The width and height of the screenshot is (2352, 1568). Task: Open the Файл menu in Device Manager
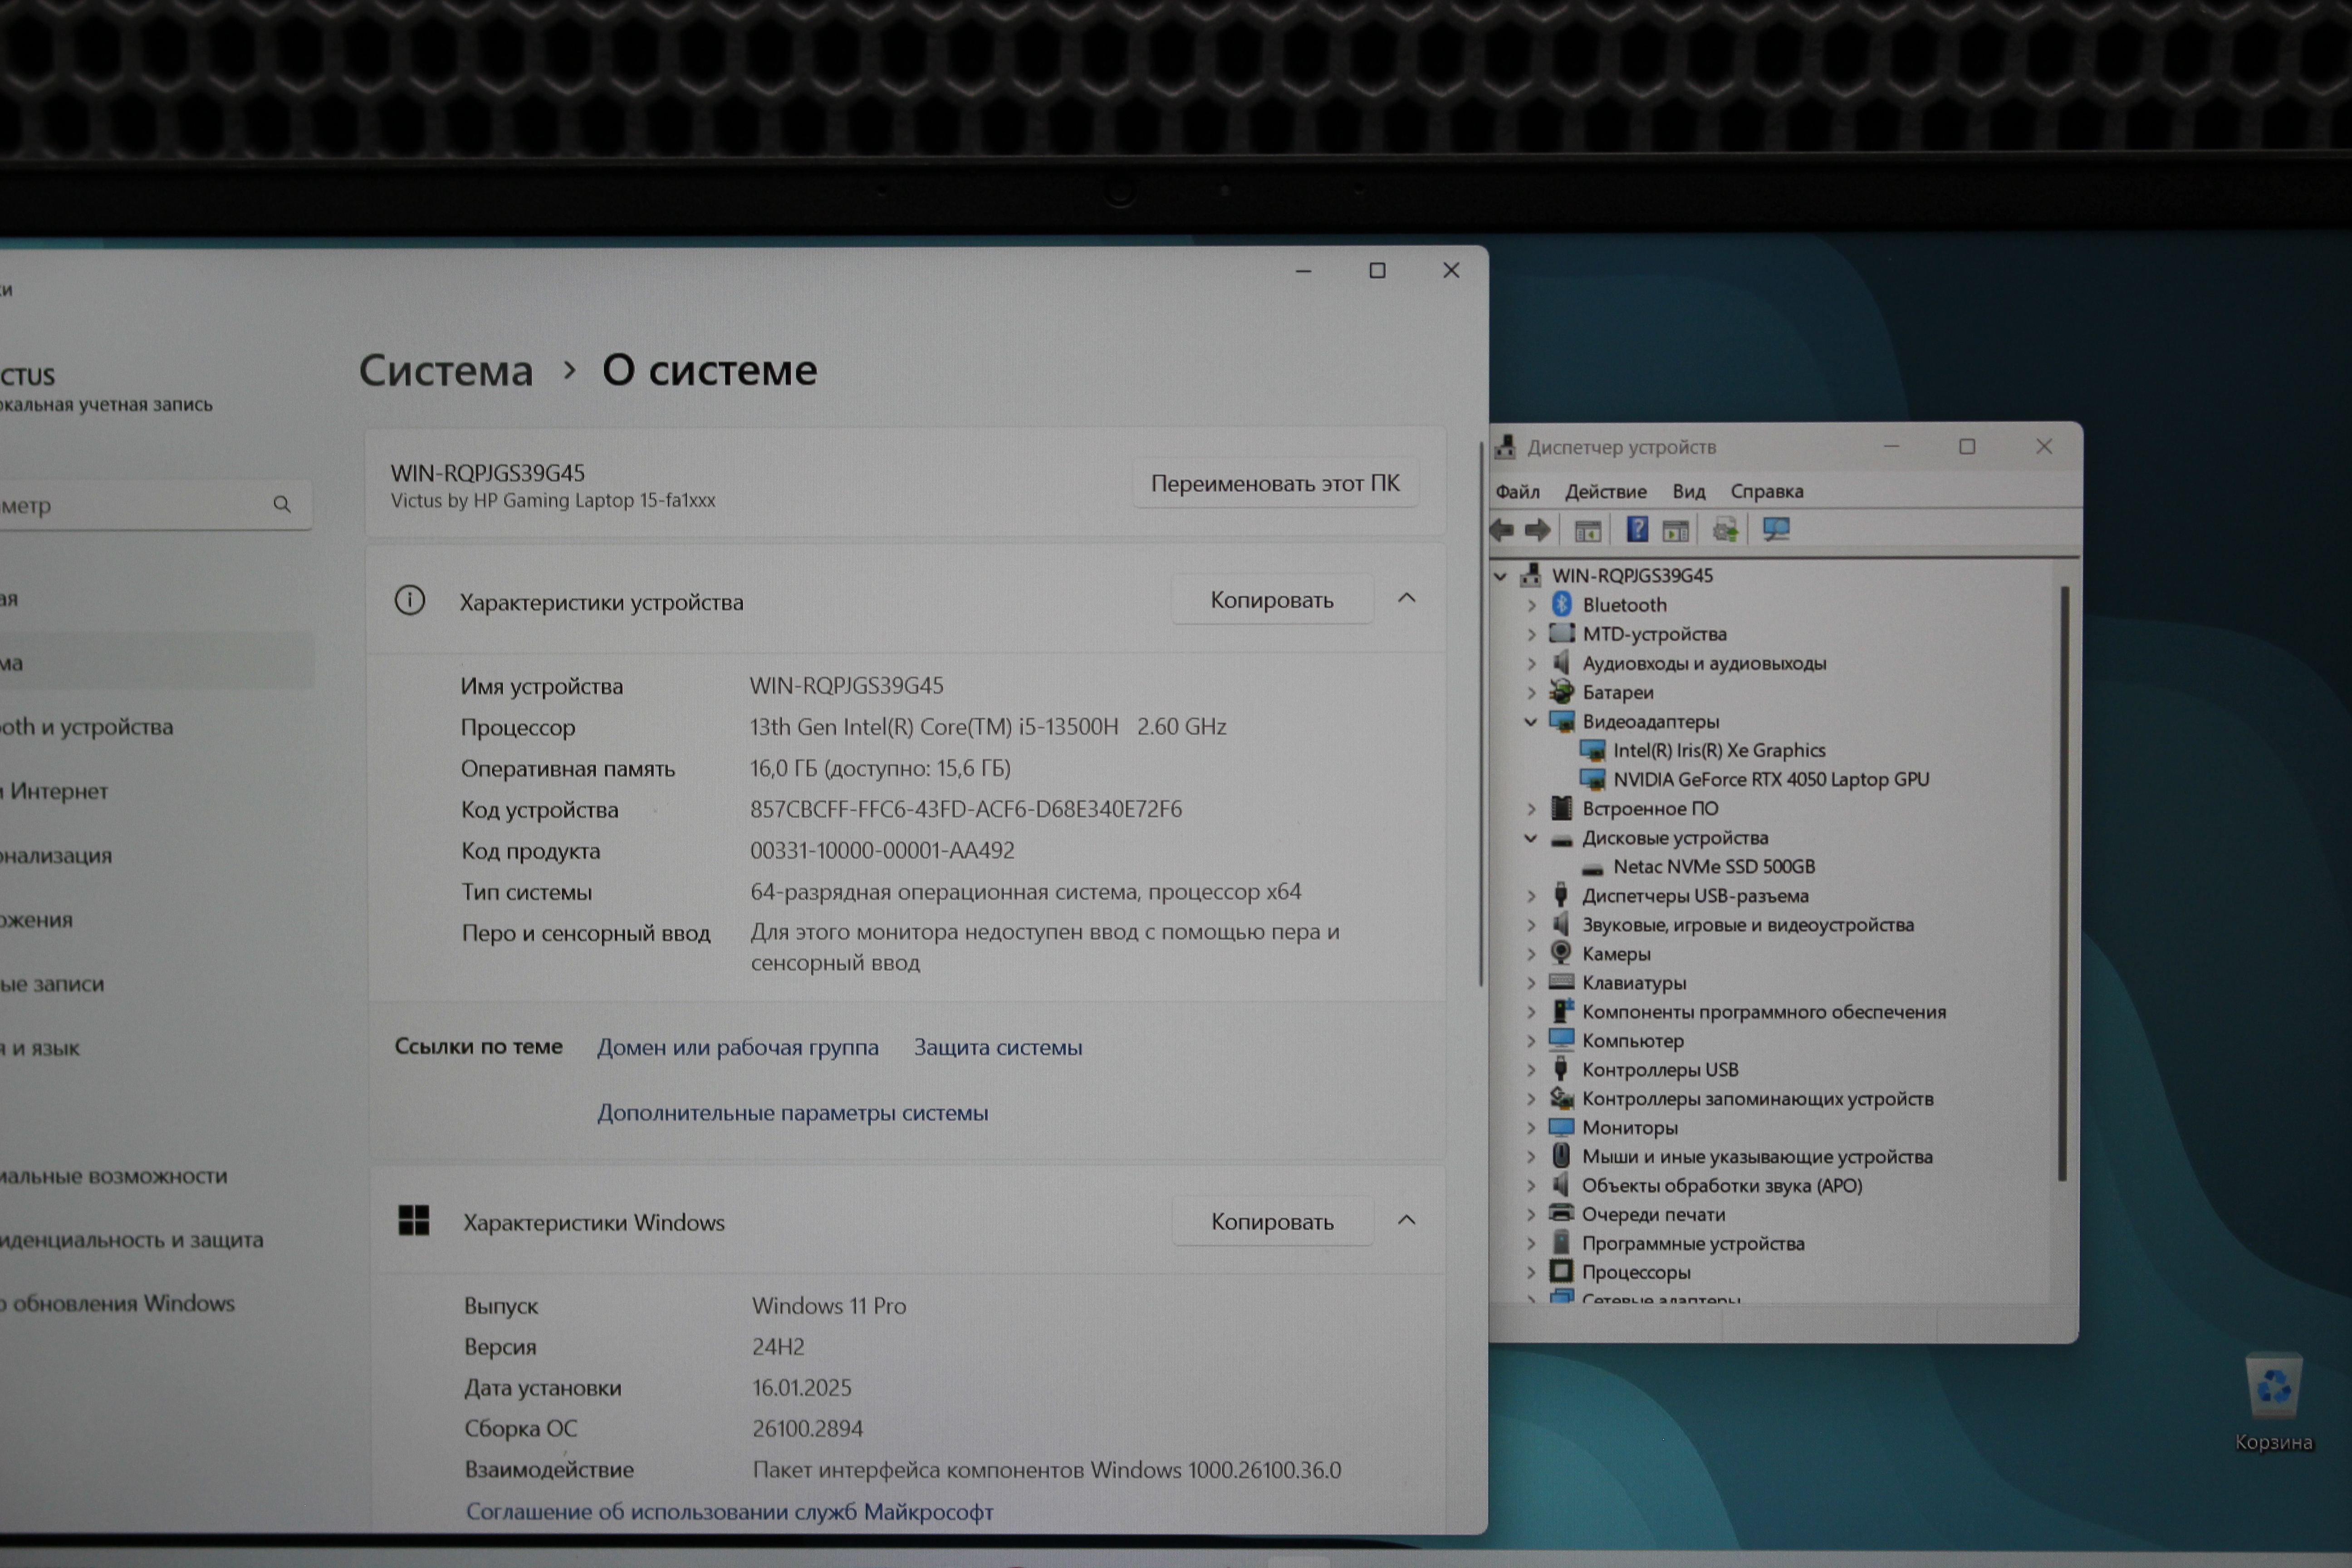pos(1517,491)
